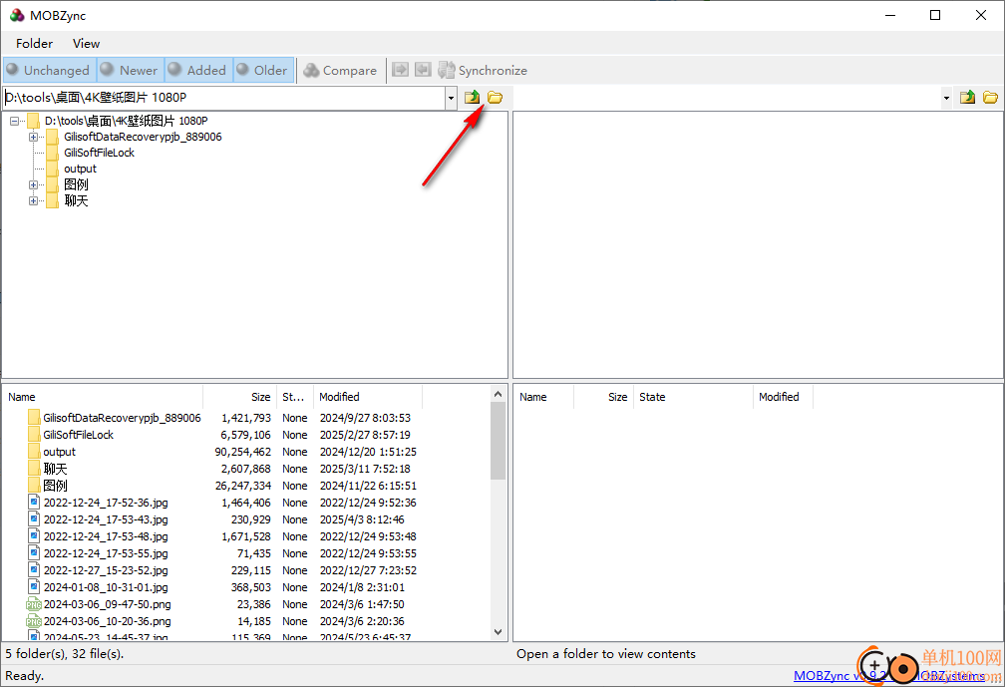
Task: Click the Synchronize toolbar button
Action: (x=483, y=70)
